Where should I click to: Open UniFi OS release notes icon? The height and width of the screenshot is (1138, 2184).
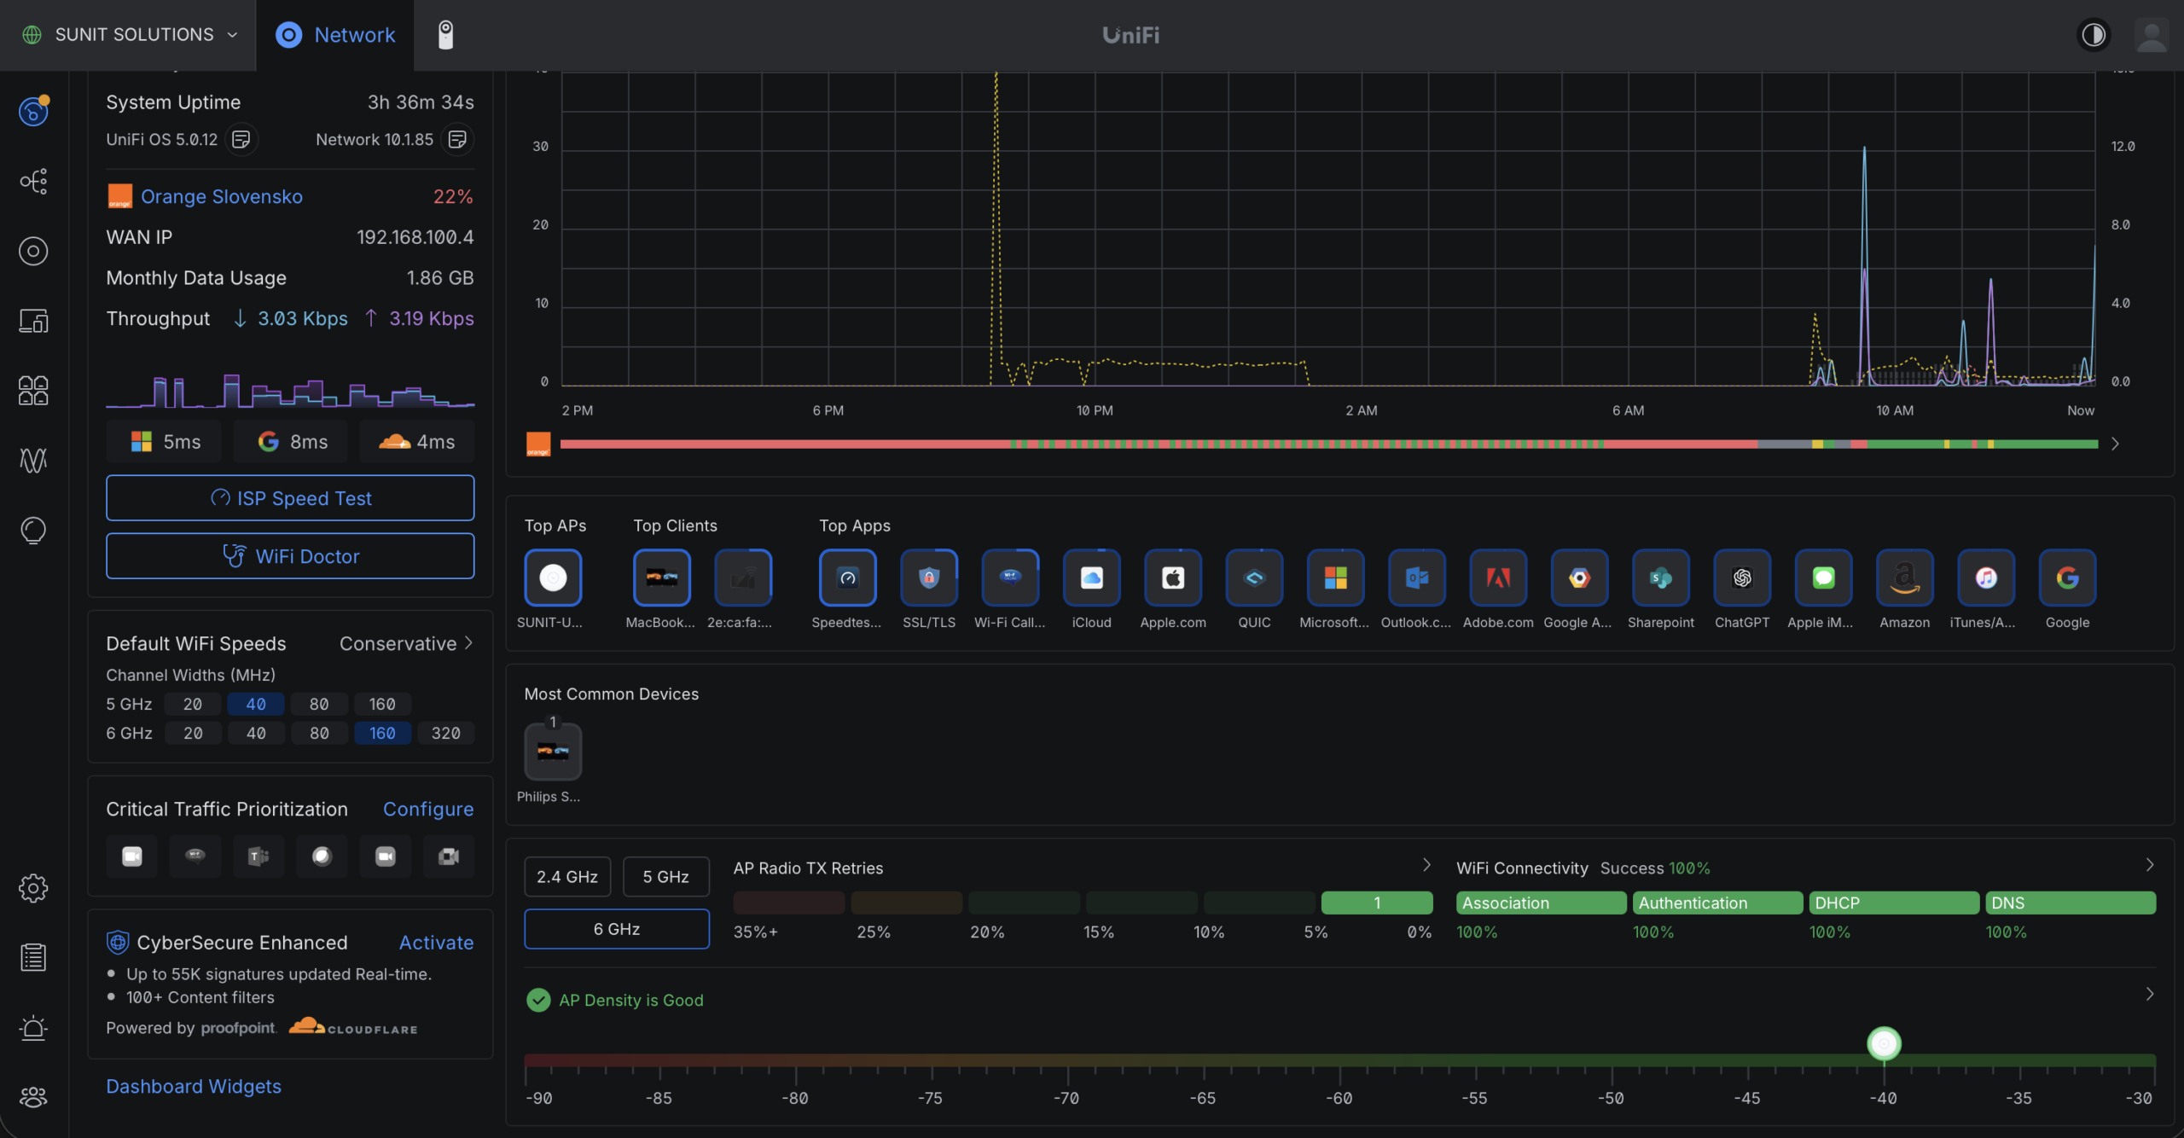tap(241, 139)
